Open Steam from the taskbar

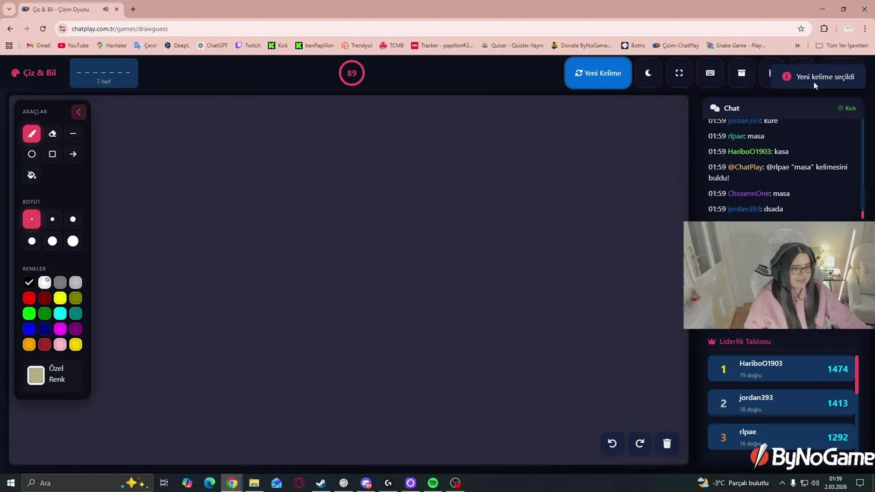[321, 483]
